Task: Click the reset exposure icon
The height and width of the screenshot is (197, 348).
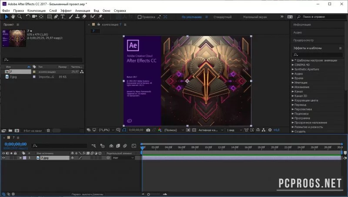Action: click(270, 130)
